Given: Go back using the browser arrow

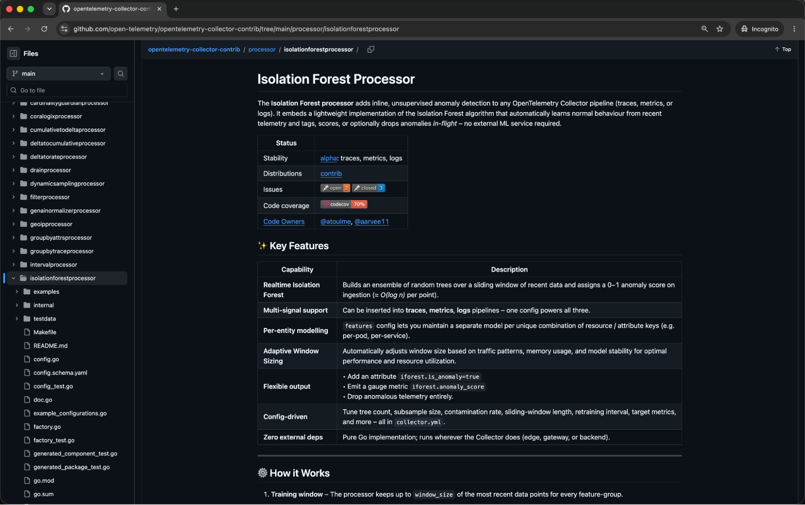Looking at the screenshot, I should 11,29.
